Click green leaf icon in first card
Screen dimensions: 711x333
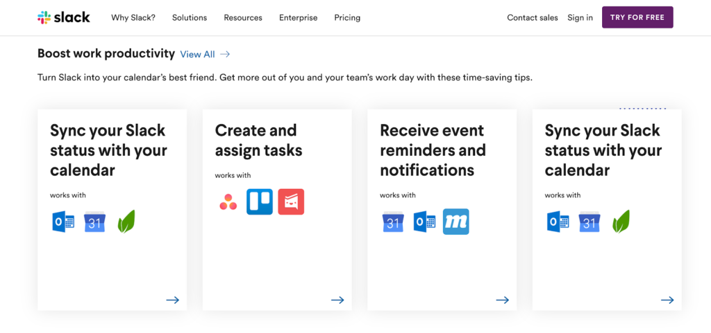pos(126,222)
